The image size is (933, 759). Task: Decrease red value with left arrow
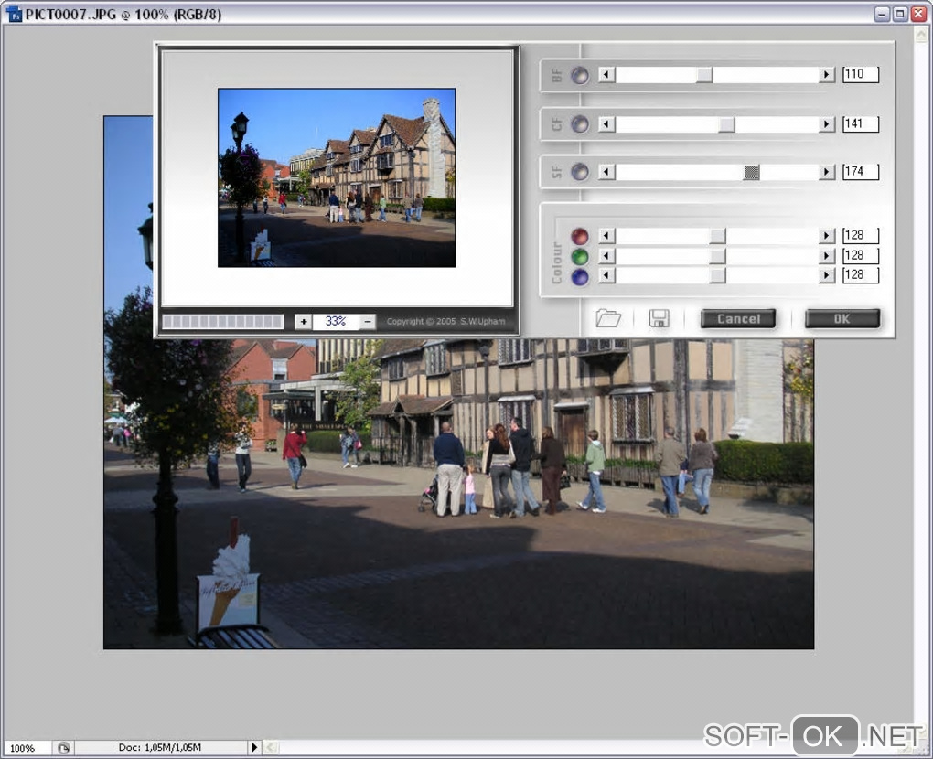(x=606, y=236)
